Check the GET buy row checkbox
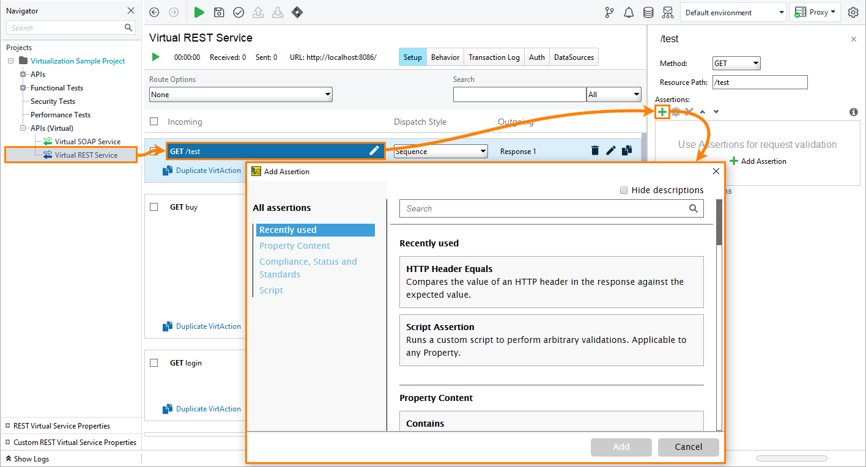Viewport: 866px width, 467px height. [154, 207]
